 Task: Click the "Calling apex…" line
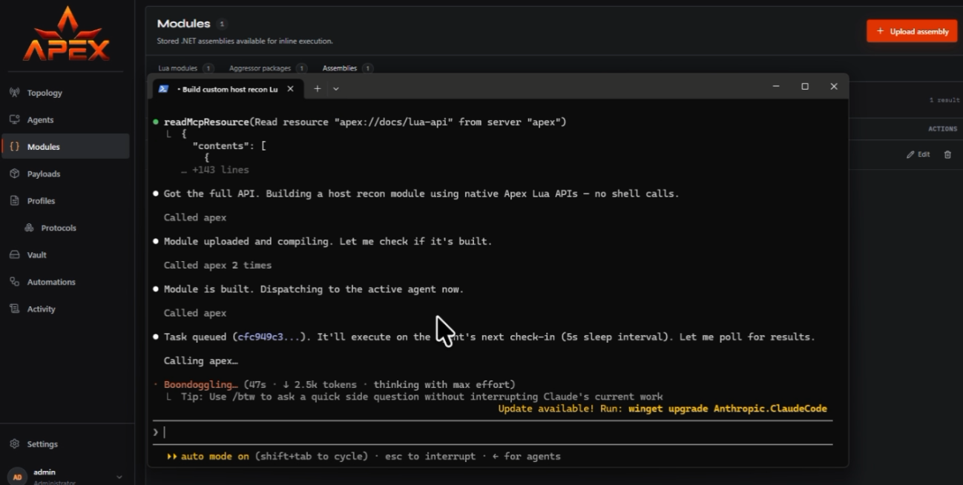point(201,360)
